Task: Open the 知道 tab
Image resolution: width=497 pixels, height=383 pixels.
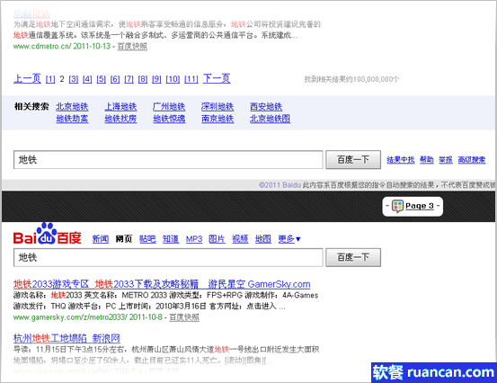Action: coord(171,239)
